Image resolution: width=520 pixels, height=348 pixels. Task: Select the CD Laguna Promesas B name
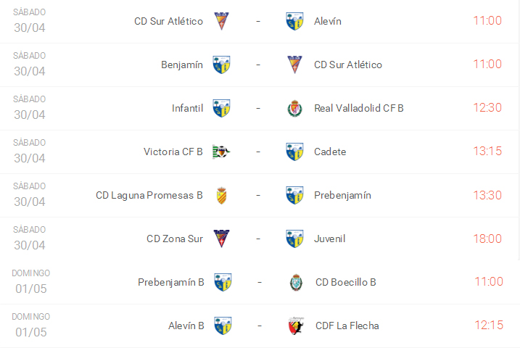pyautogui.click(x=149, y=195)
